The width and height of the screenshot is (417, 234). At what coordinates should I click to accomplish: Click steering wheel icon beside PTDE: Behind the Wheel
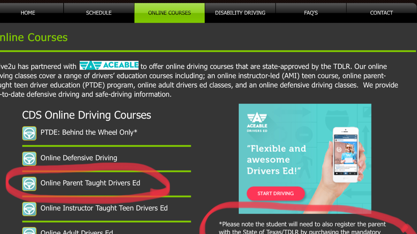[29, 133]
